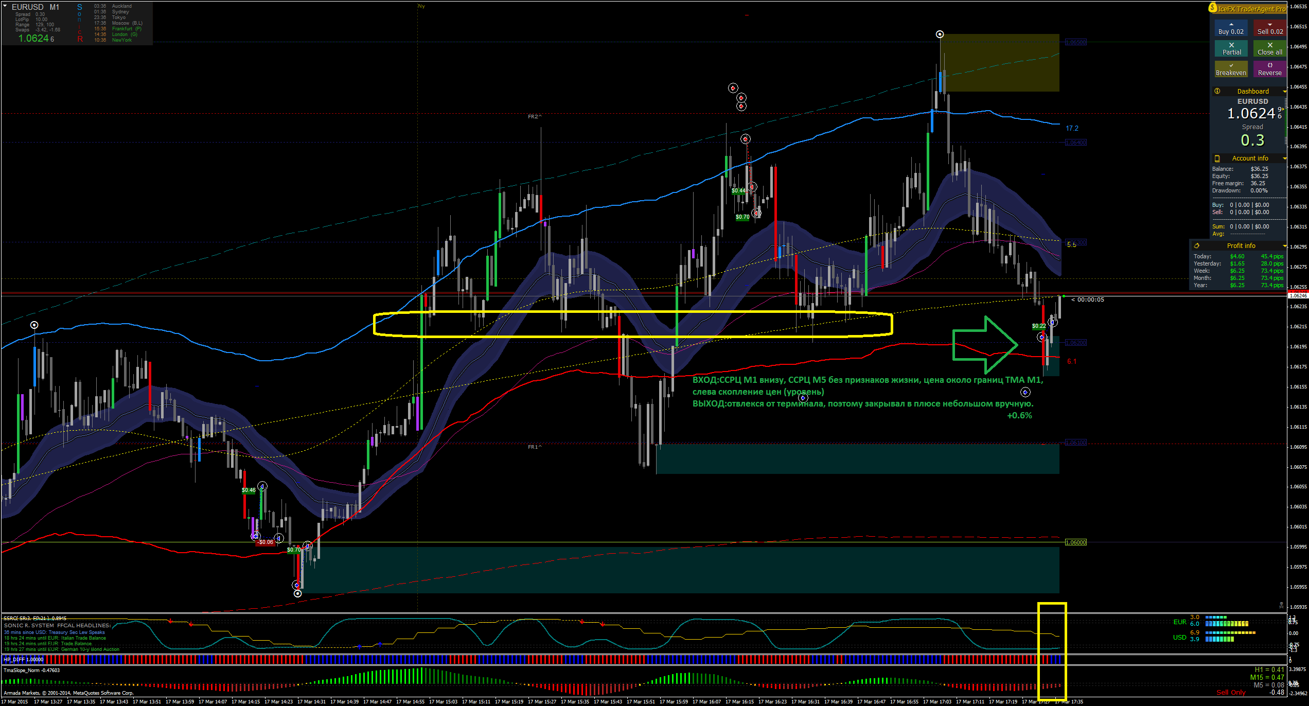Click the FR1^ level label
The image size is (1309, 706).
(535, 447)
